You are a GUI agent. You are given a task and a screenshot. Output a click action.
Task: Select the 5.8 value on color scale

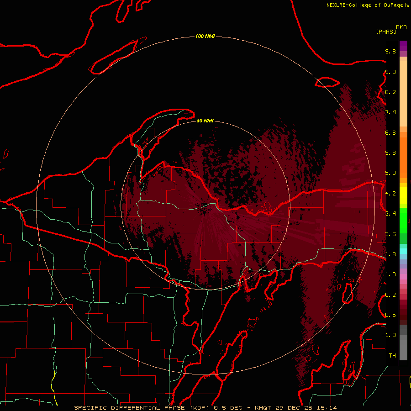point(390,153)
